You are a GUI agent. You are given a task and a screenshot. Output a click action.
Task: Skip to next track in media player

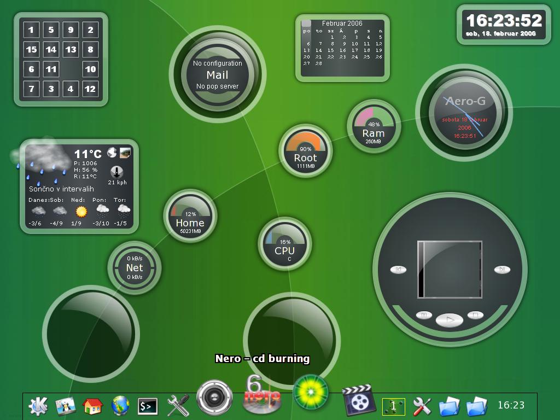502,270
